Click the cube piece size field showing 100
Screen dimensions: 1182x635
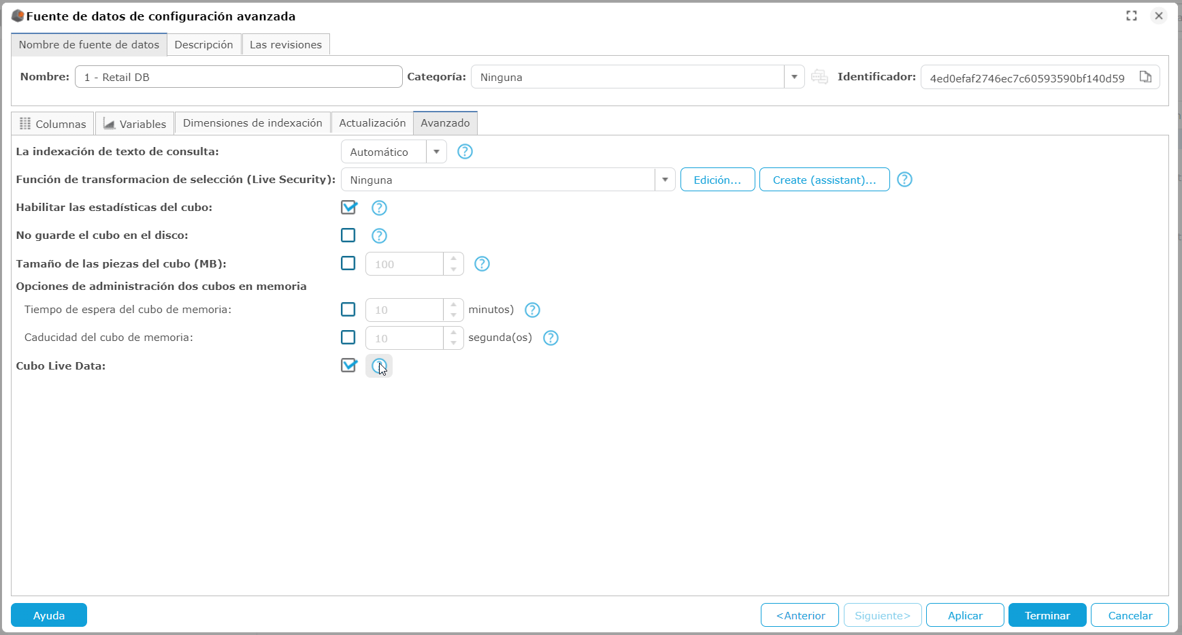click(405, 264)
